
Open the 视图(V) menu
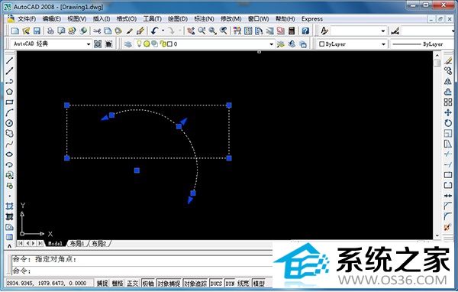click(x=77, y=18)
